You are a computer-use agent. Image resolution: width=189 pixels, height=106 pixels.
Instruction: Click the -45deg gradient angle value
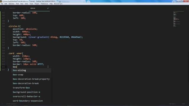(53, 37)
